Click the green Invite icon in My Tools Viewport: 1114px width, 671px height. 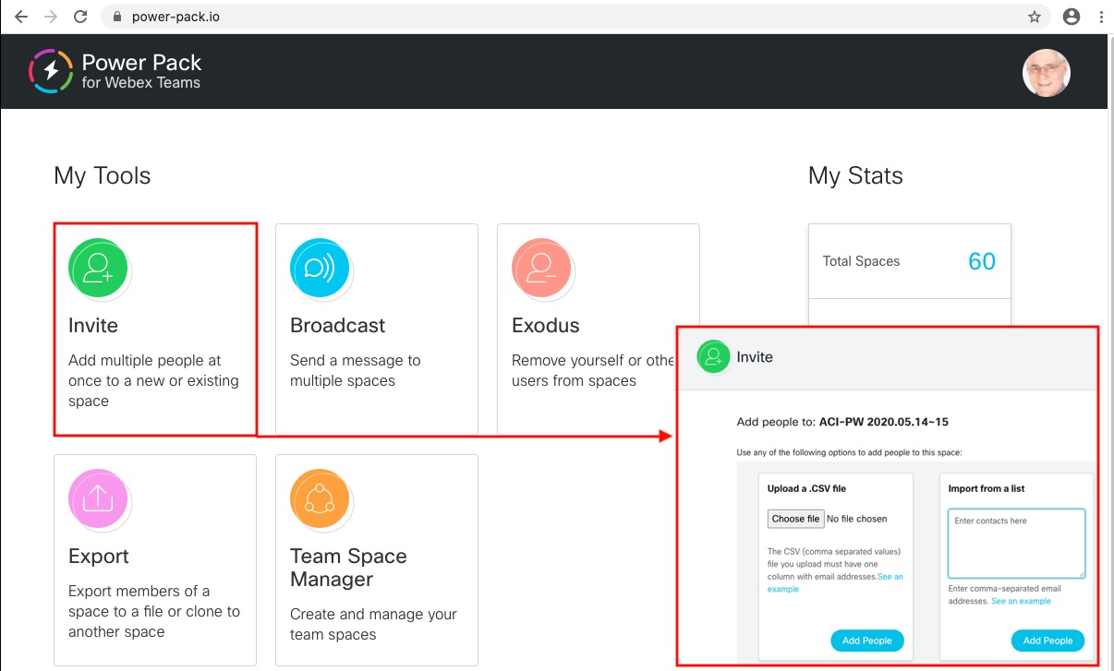click(98, 268)
